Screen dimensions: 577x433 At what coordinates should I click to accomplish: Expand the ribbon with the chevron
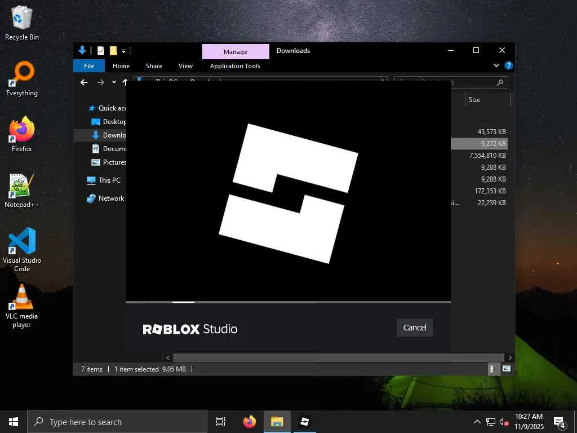tap(496, 65)
